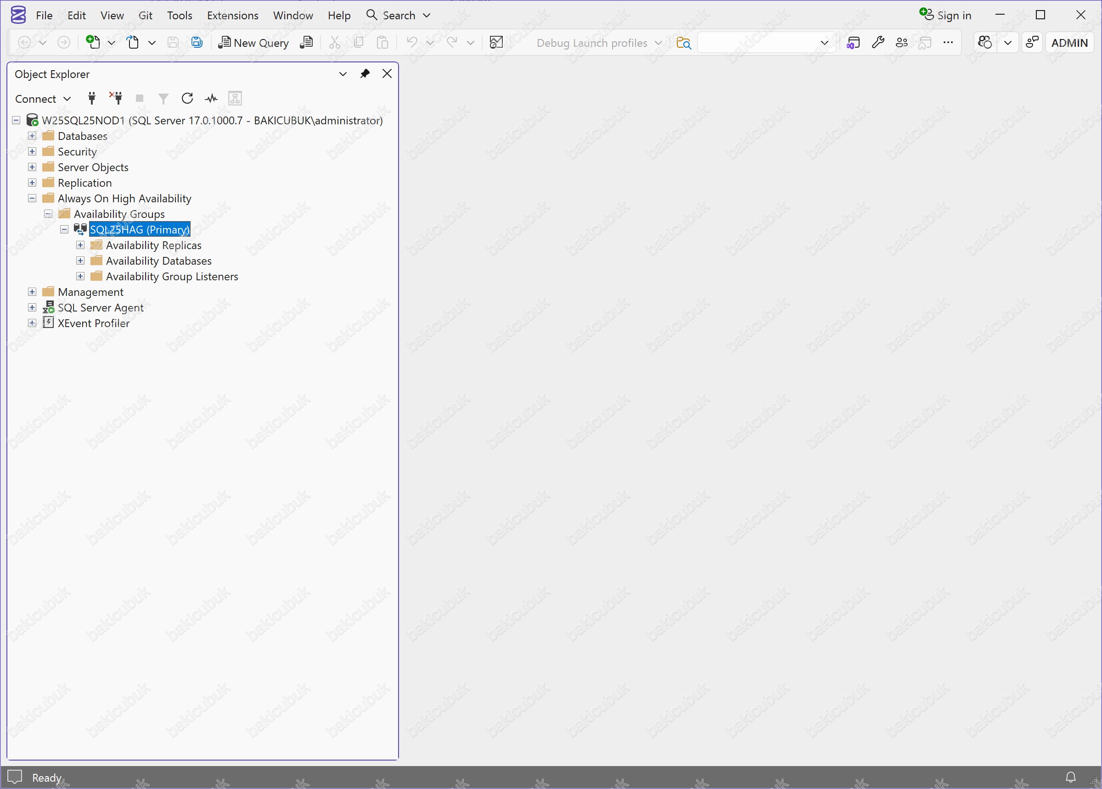Open the Extensions menu
This screenshot has height=789, width=1102.
[x=232, y=16]
